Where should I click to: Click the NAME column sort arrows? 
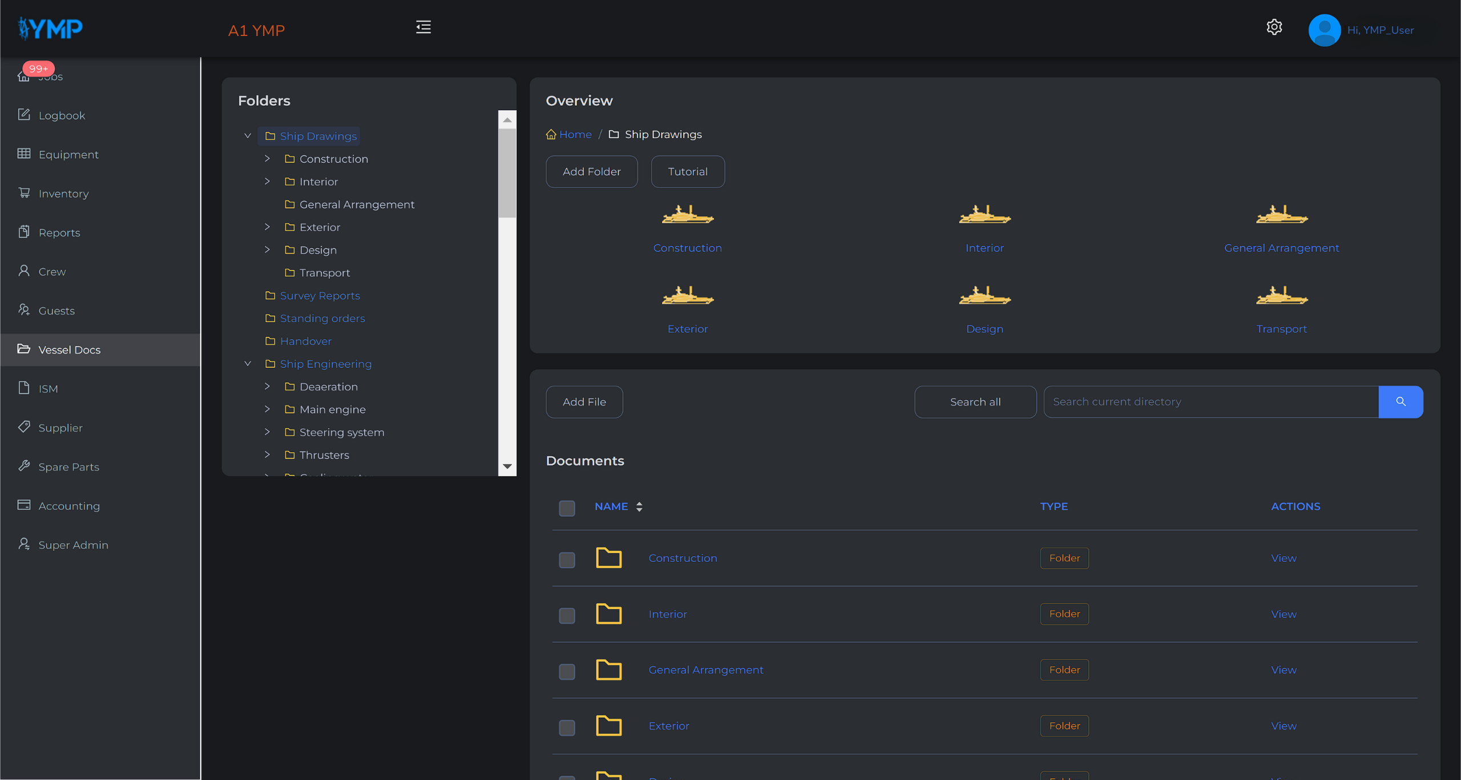point(639,506)
